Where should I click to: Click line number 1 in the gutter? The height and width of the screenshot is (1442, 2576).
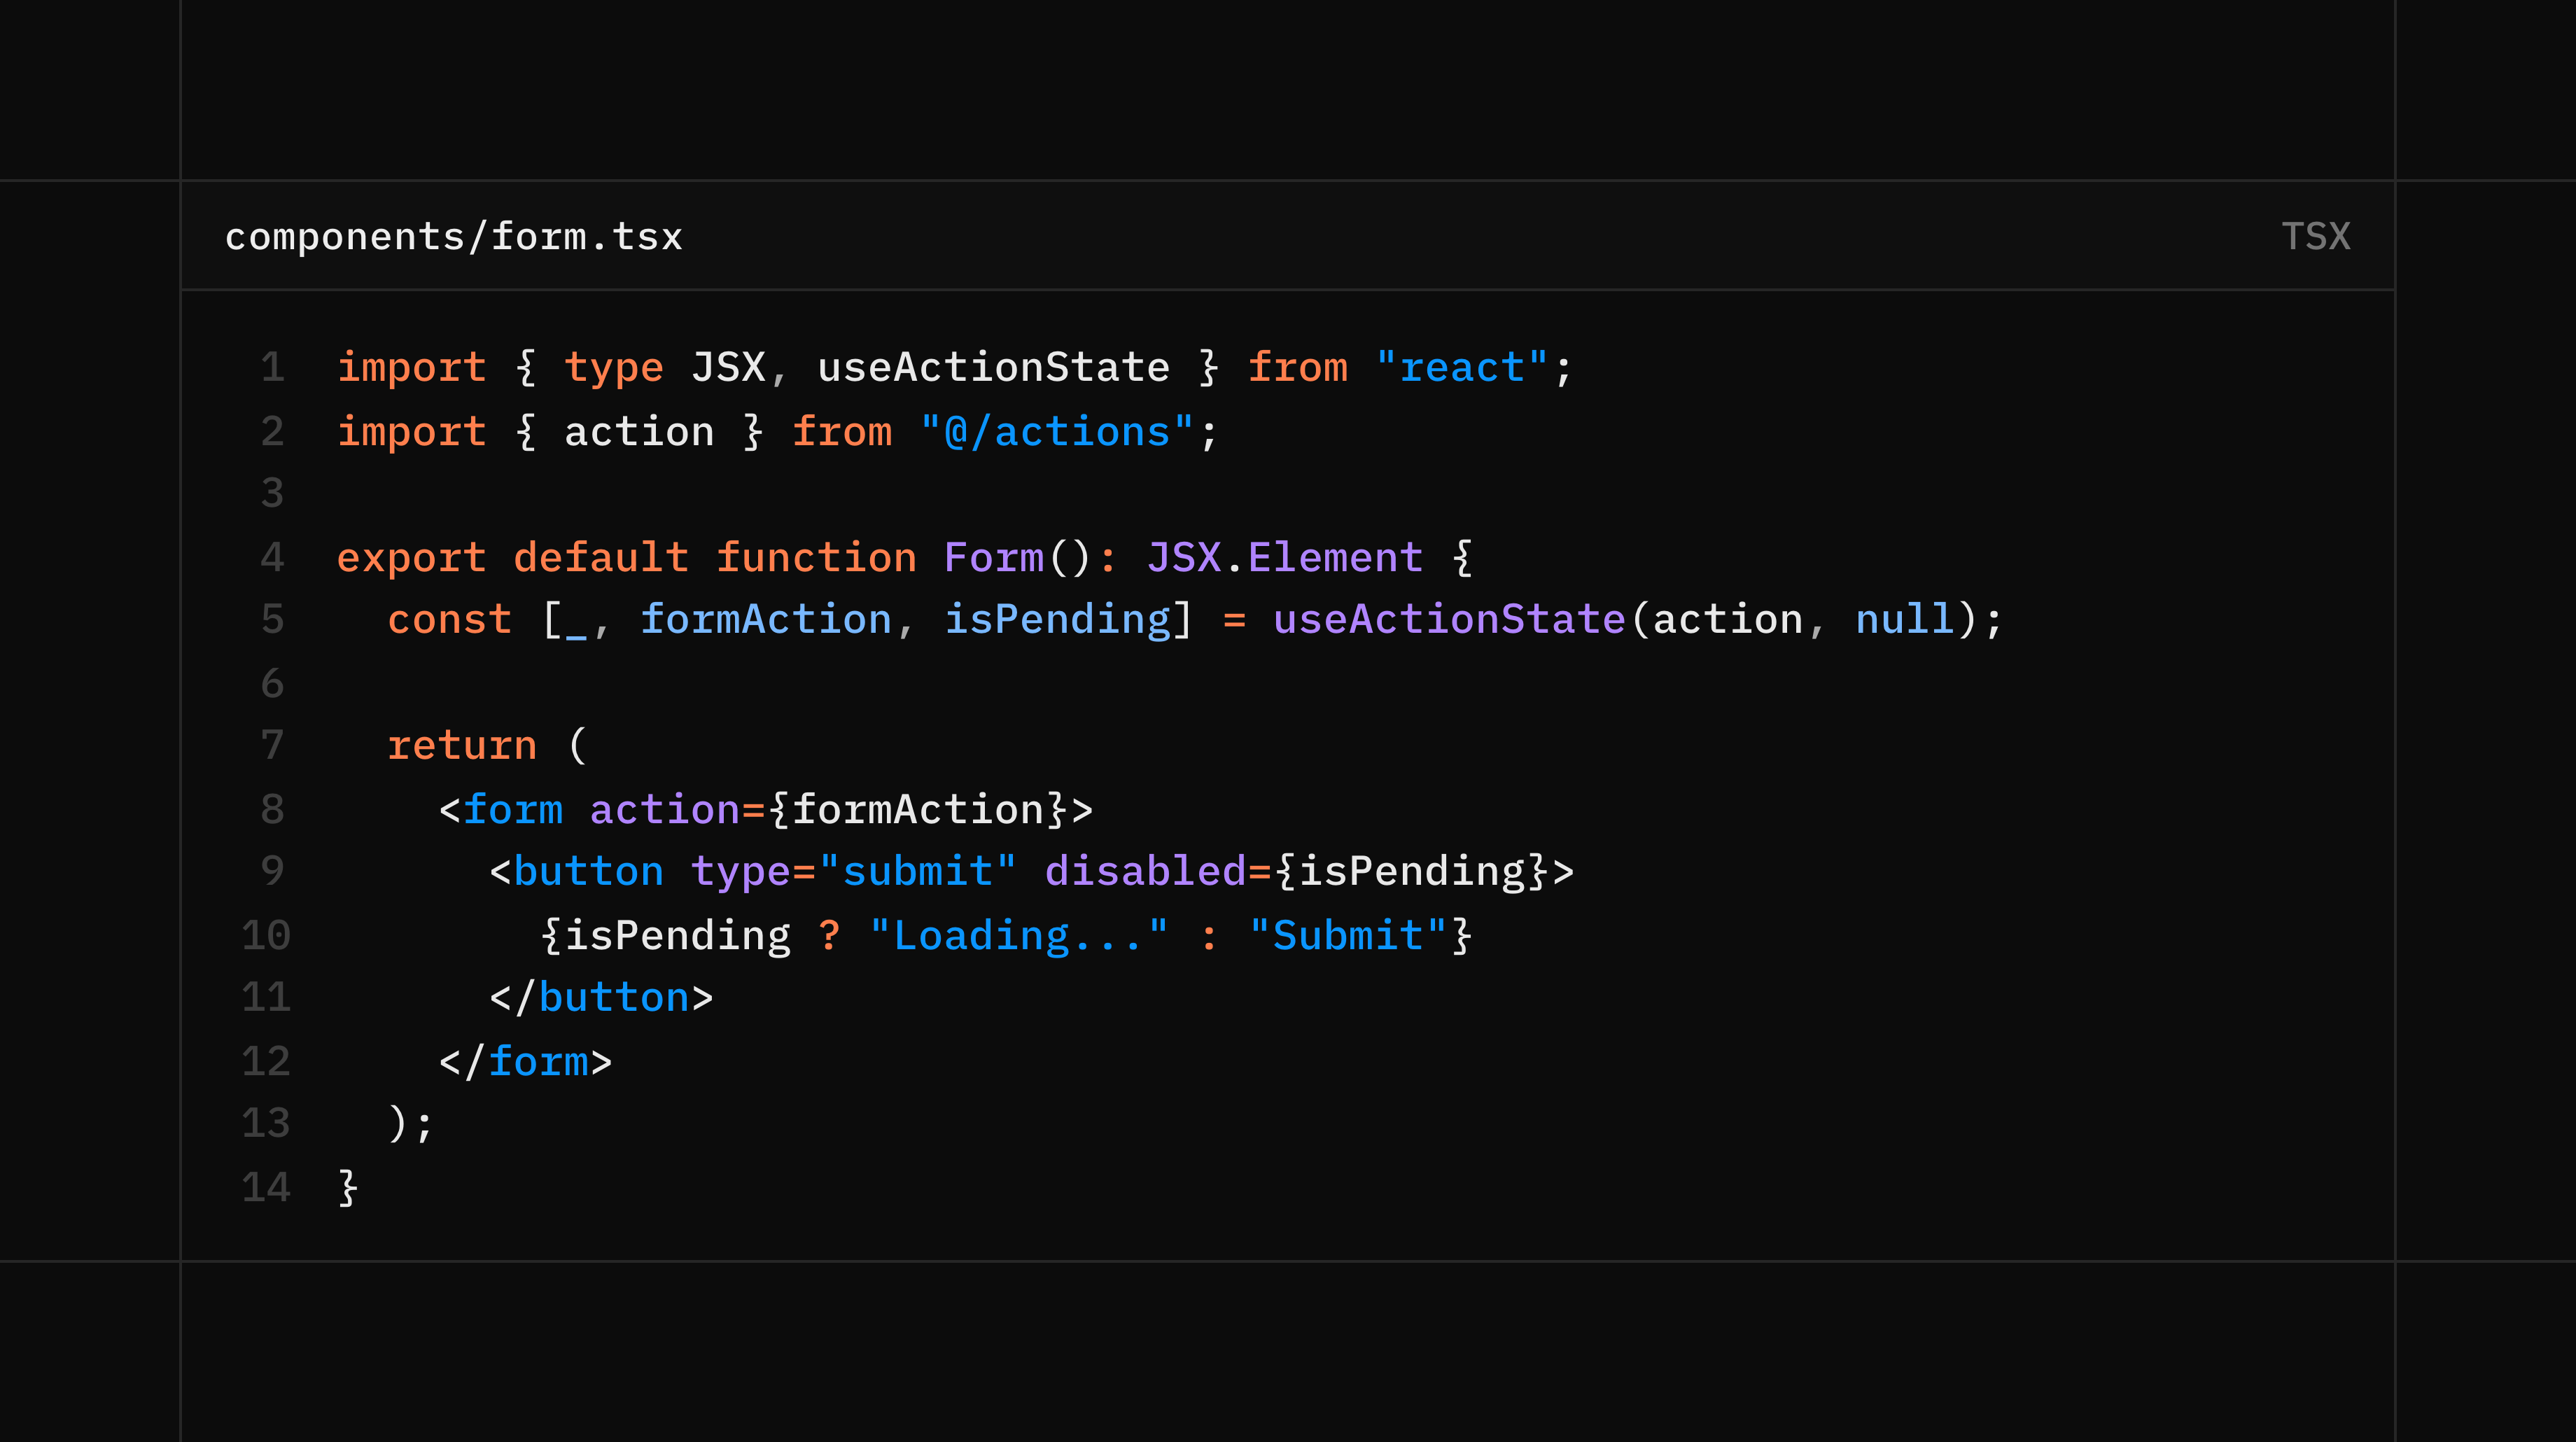tap(272, 367)
